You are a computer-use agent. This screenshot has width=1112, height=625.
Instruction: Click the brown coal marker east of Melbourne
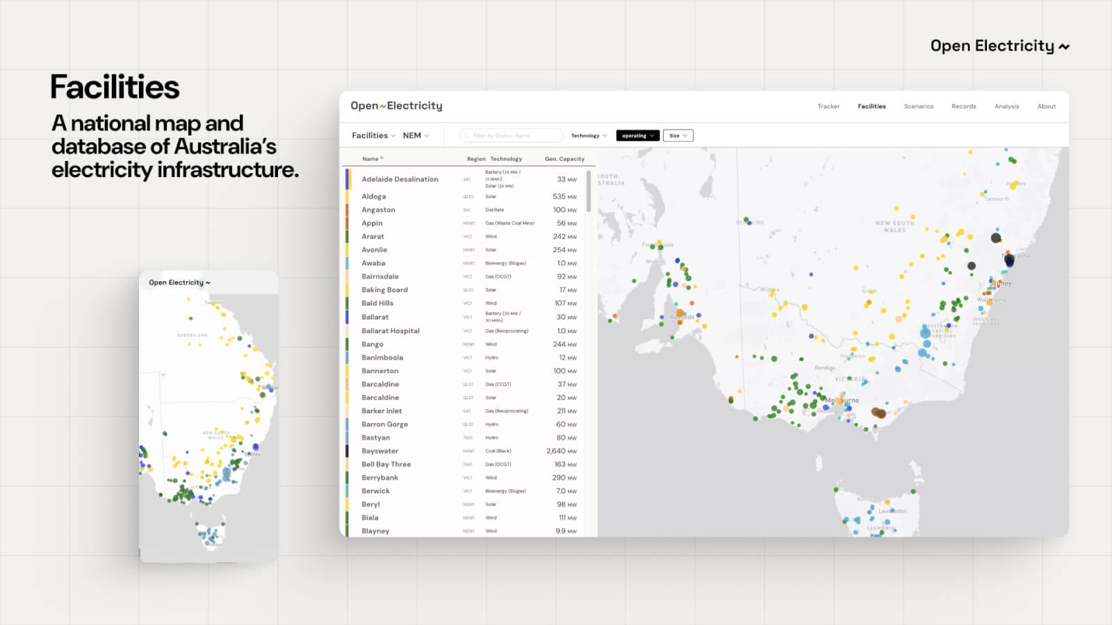[x=879, y=412]
